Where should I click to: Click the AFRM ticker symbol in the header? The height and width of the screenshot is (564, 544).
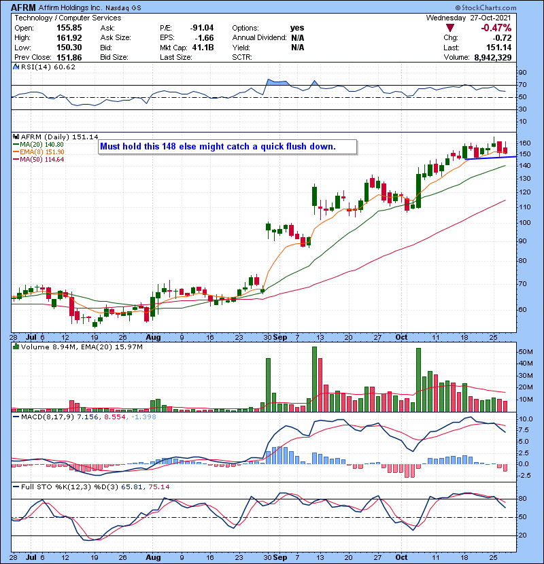[x=23, y=7]
